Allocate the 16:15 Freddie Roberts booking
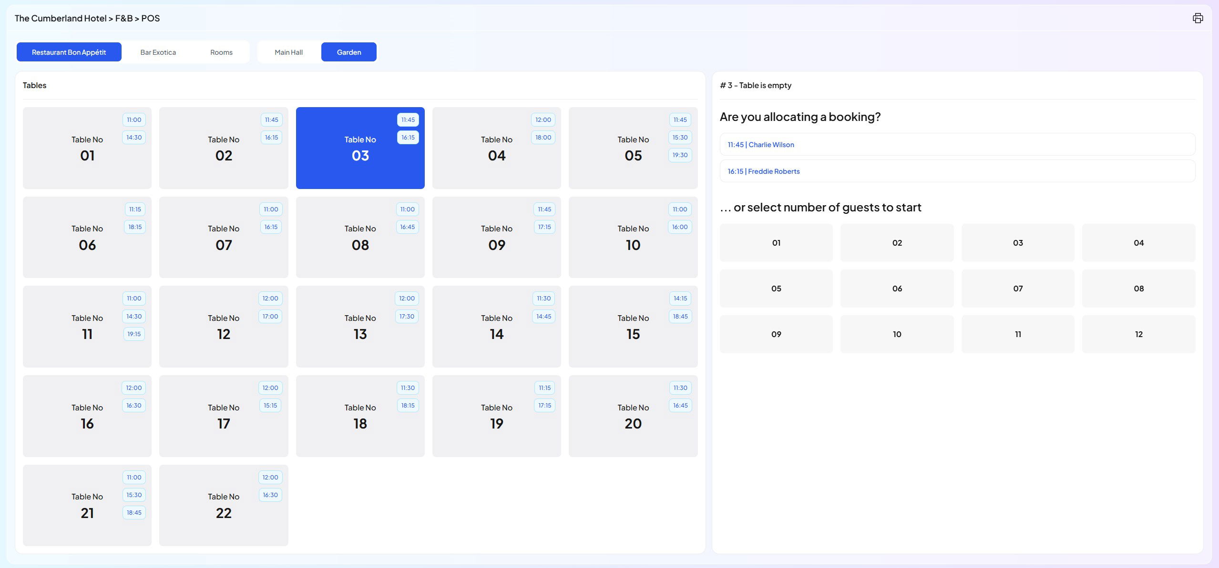The width and height of the screenshot is (1219, 568). pos(957,171)
